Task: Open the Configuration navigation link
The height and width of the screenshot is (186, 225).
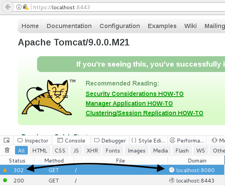Action: click(120, 26)
